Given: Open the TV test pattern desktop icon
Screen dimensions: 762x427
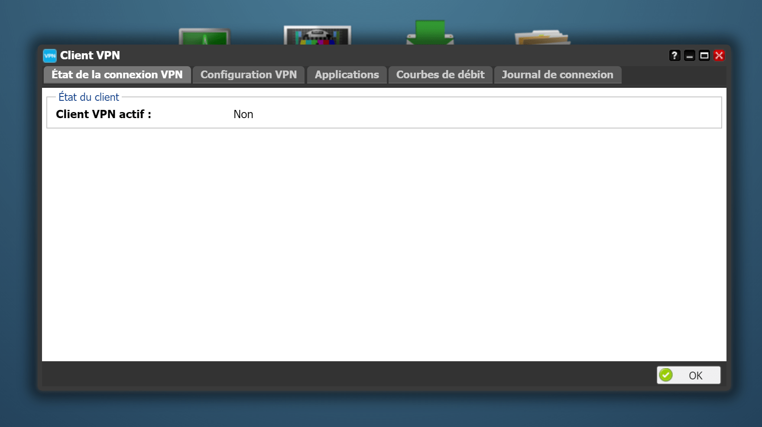Looking at the screenshot, I should (x=318, y=35).
